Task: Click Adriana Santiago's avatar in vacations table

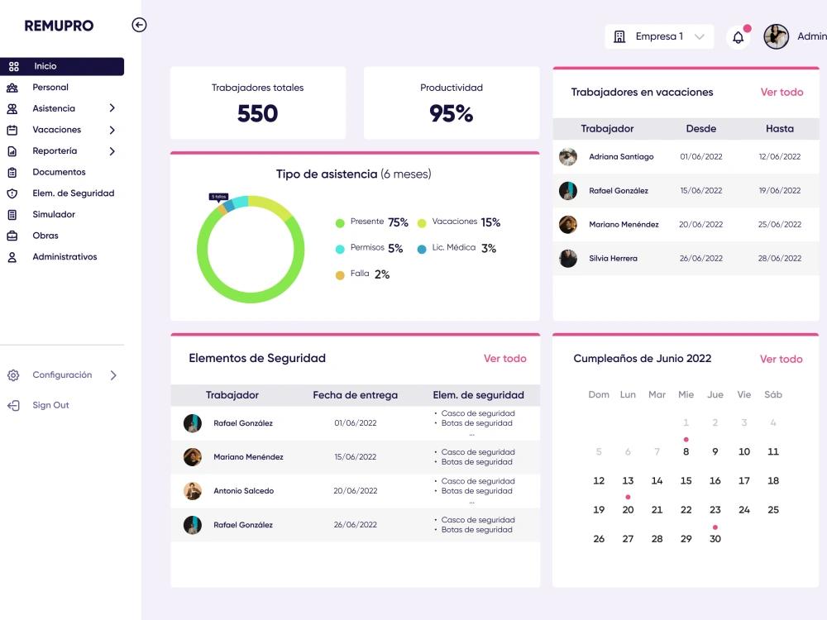Action: click(x=568, y=157)
